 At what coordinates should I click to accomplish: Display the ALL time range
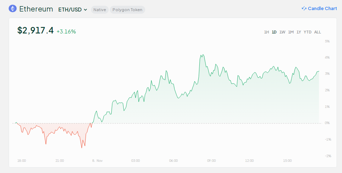point(317,32)
